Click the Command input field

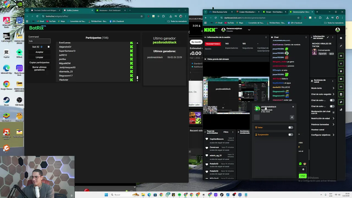tap(39, 41)
